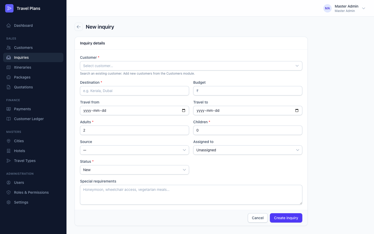Open Customers in the sidebar

[x=33, y=48]
